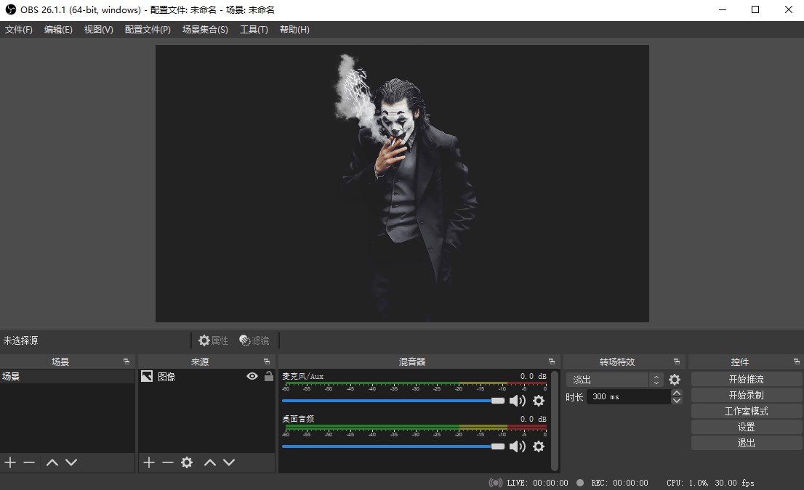Remove selected source with minus icon
The image size is (804, 490).
[x=168, y=462]
